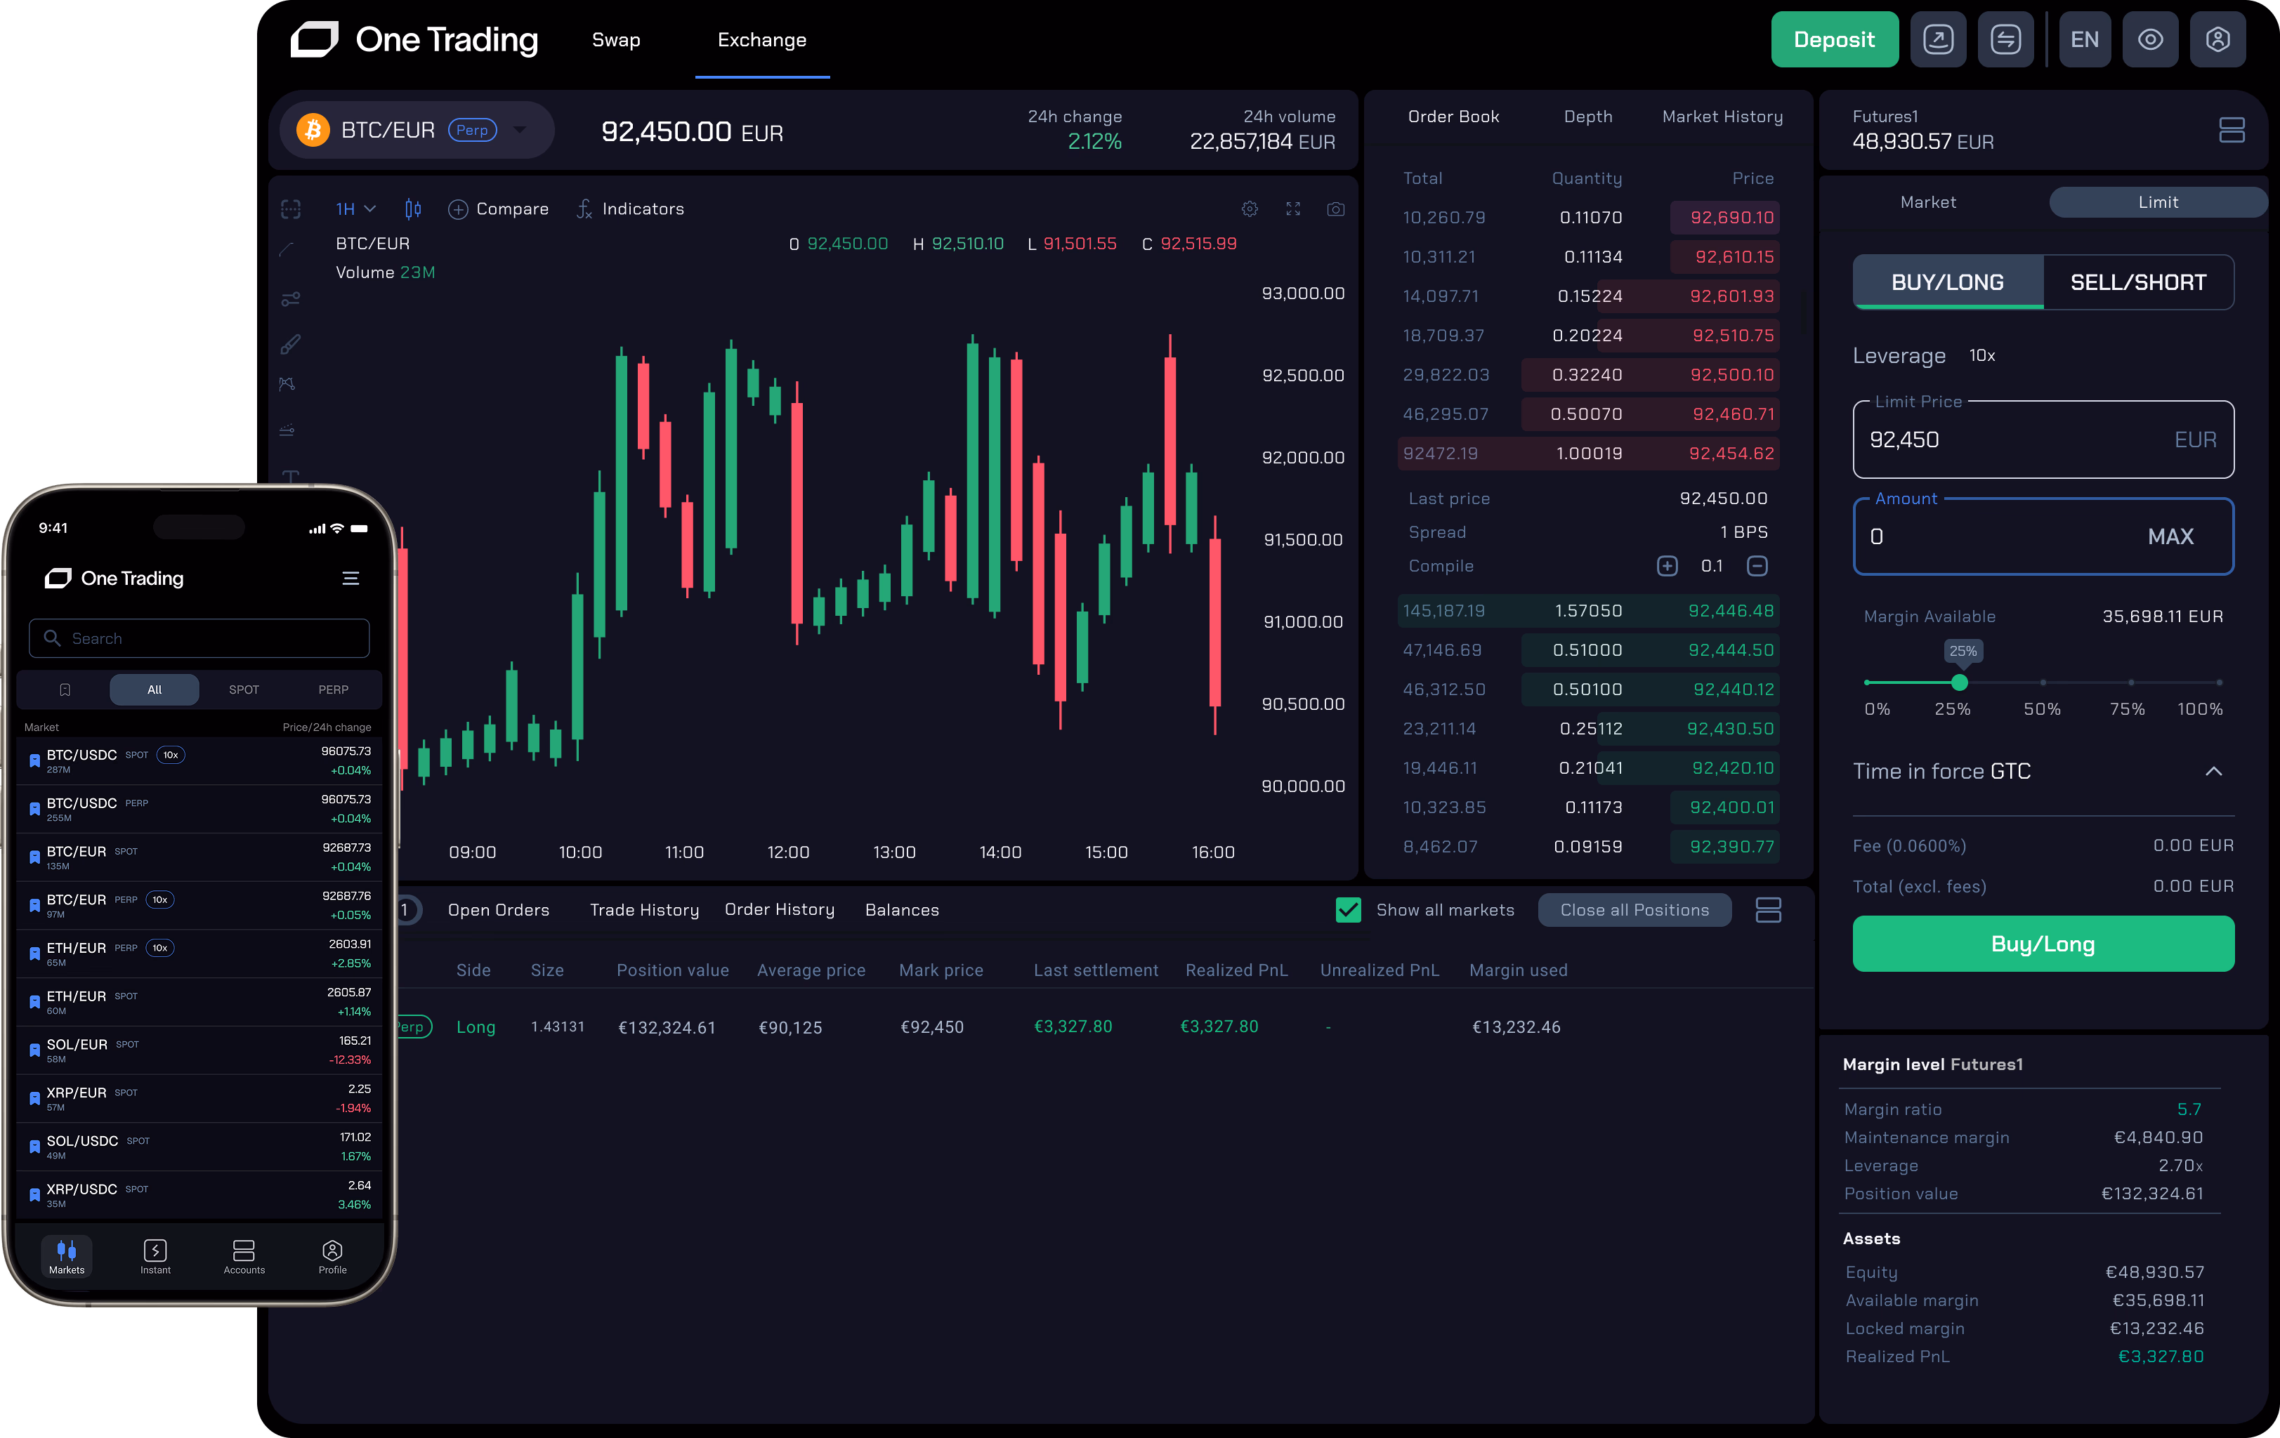This screenshot has height=1438, width=2280.
Task: Open the Accounts tab on the phone
Action: point(243,1256)
